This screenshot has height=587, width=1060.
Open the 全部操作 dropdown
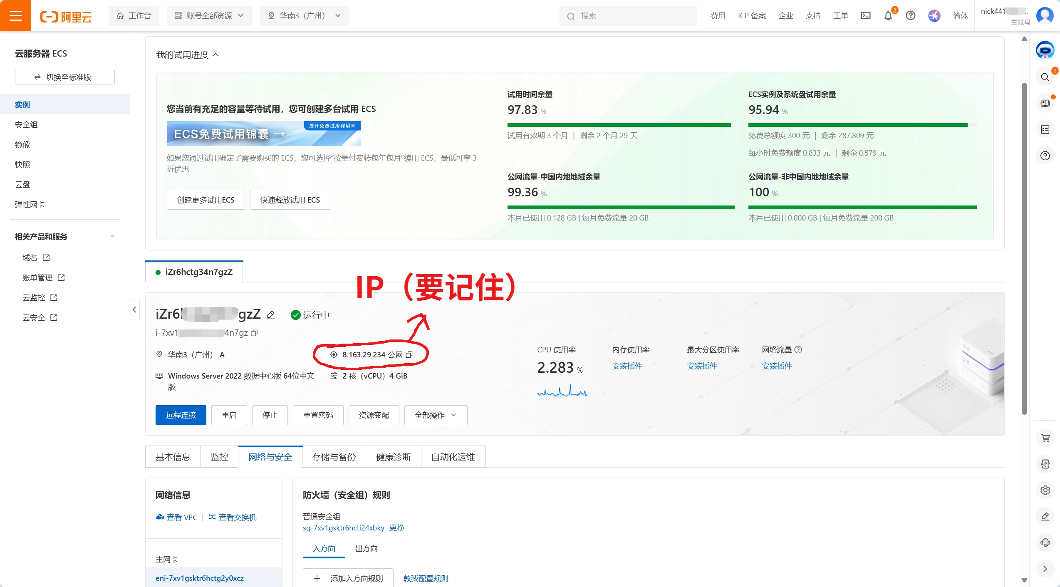click(436, 415)
